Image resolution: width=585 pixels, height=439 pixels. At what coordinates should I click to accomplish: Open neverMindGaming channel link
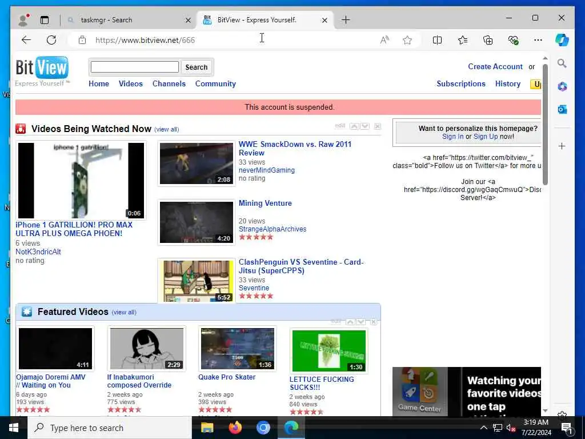(266, 170)
